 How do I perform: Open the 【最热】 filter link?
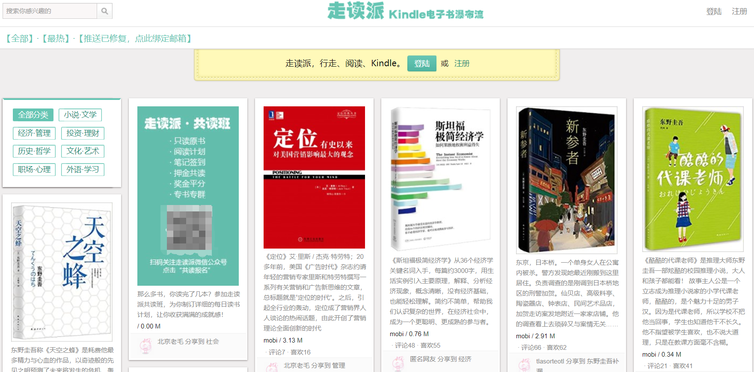(56, 38)
